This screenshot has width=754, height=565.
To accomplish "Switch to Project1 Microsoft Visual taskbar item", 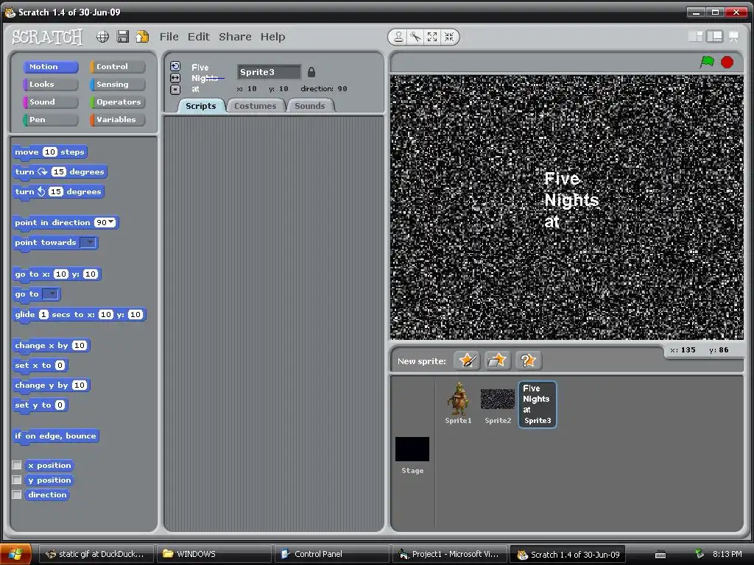I will 450,554.
